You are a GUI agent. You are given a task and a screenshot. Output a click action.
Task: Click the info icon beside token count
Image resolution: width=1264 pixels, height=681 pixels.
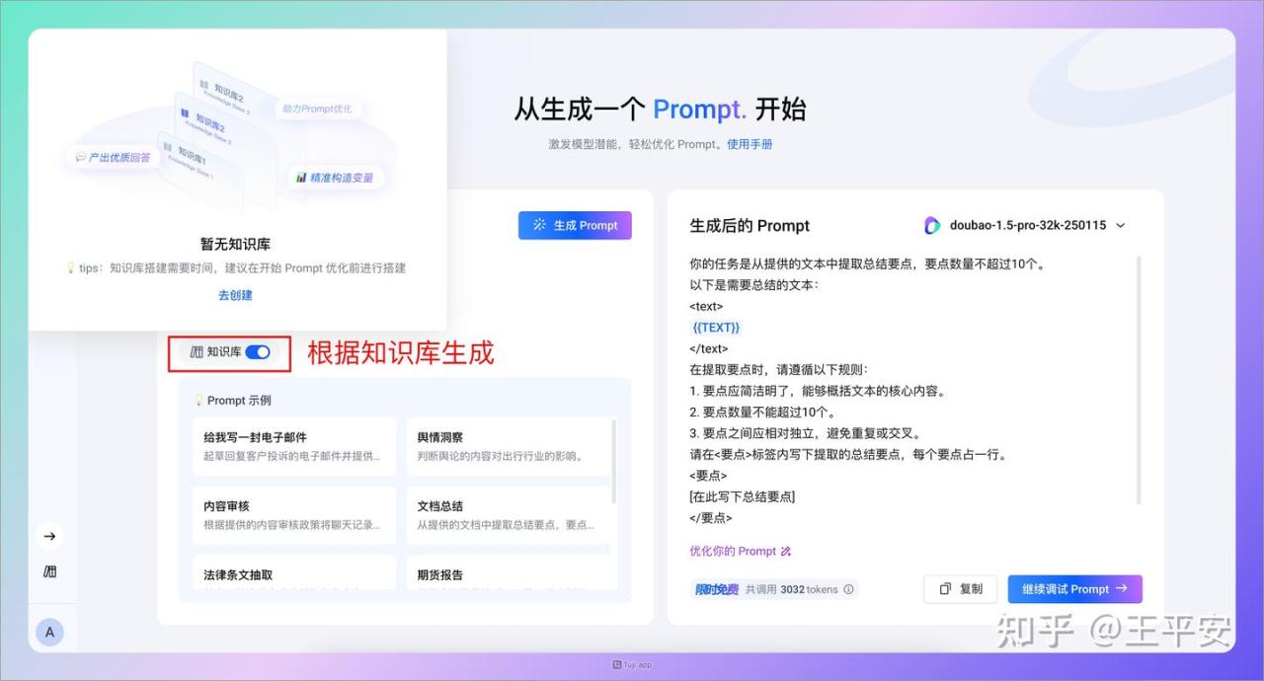pos(848,589)
